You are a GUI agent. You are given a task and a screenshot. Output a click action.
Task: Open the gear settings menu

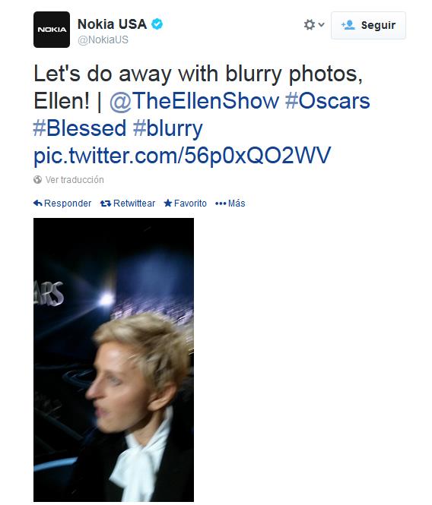click(x=310, y=25)
